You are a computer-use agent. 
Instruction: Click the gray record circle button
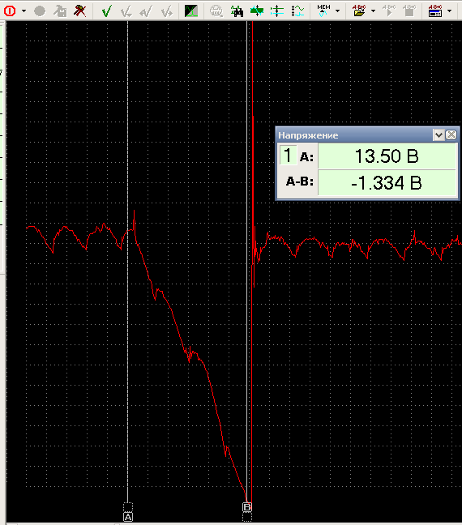[40, 11]
